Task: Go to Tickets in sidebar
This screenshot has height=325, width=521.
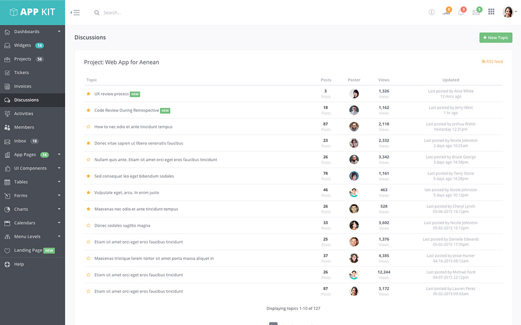Action: [21, 73]
